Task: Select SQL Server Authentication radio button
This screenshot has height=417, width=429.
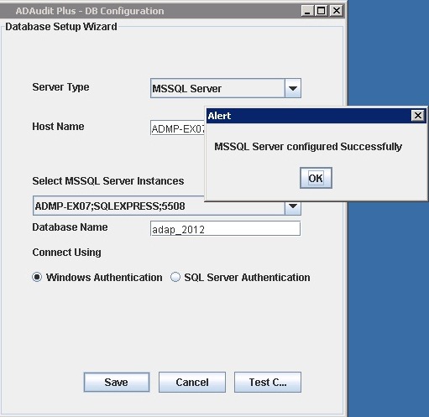Action: pyautogui.click(x=175, y=277)
